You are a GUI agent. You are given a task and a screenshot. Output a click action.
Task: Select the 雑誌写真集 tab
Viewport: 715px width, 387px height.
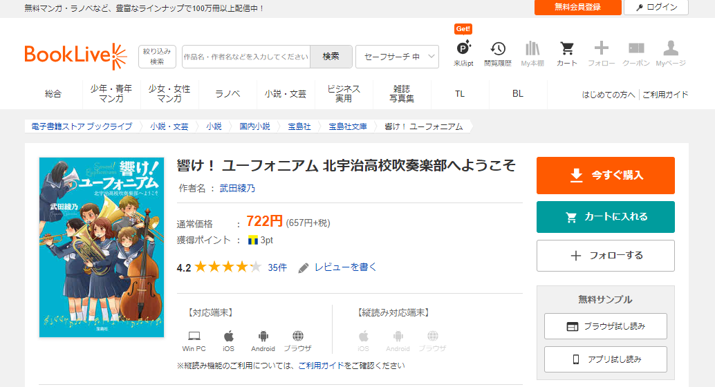tap(402, 94)
